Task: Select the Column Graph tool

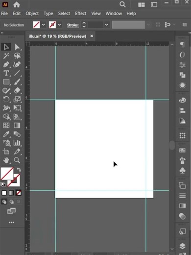Action: click(17, 143)
